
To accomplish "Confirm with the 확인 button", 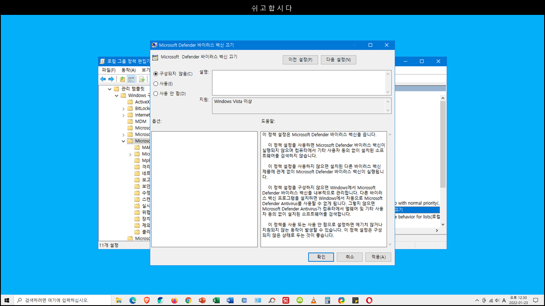I will coord(321,257).
